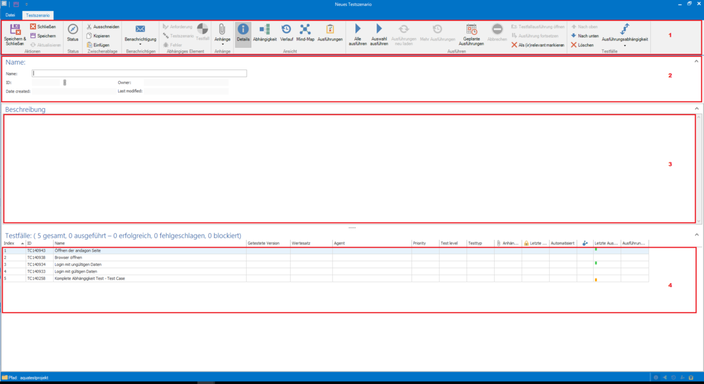Viewport: 704px width, 384px height.
Task: Run all tests with Alle ausführen
Action: coord(358,29)
